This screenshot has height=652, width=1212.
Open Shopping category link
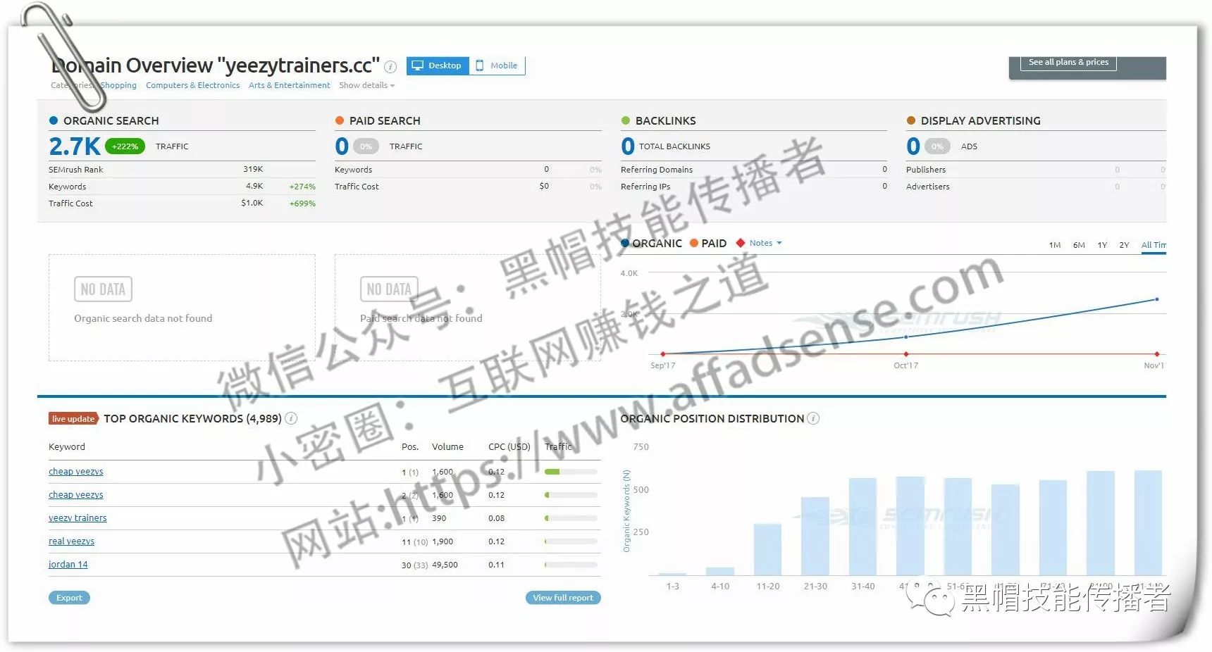[x=118, y=85]
